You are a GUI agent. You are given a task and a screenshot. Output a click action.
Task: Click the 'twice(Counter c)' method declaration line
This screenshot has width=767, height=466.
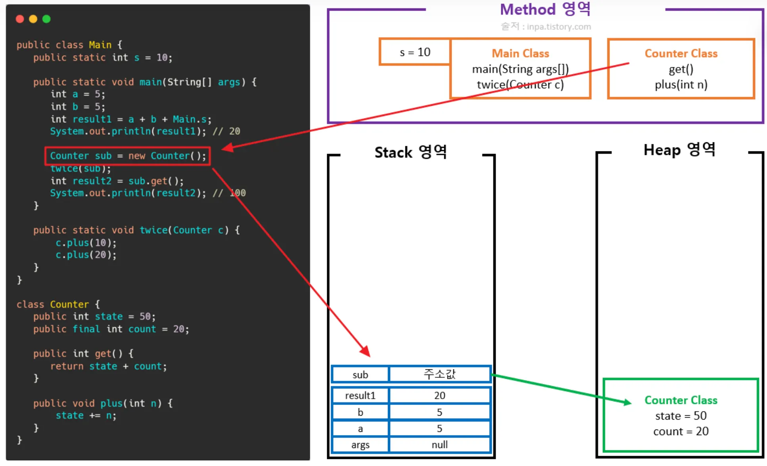[x=136, y=230]
